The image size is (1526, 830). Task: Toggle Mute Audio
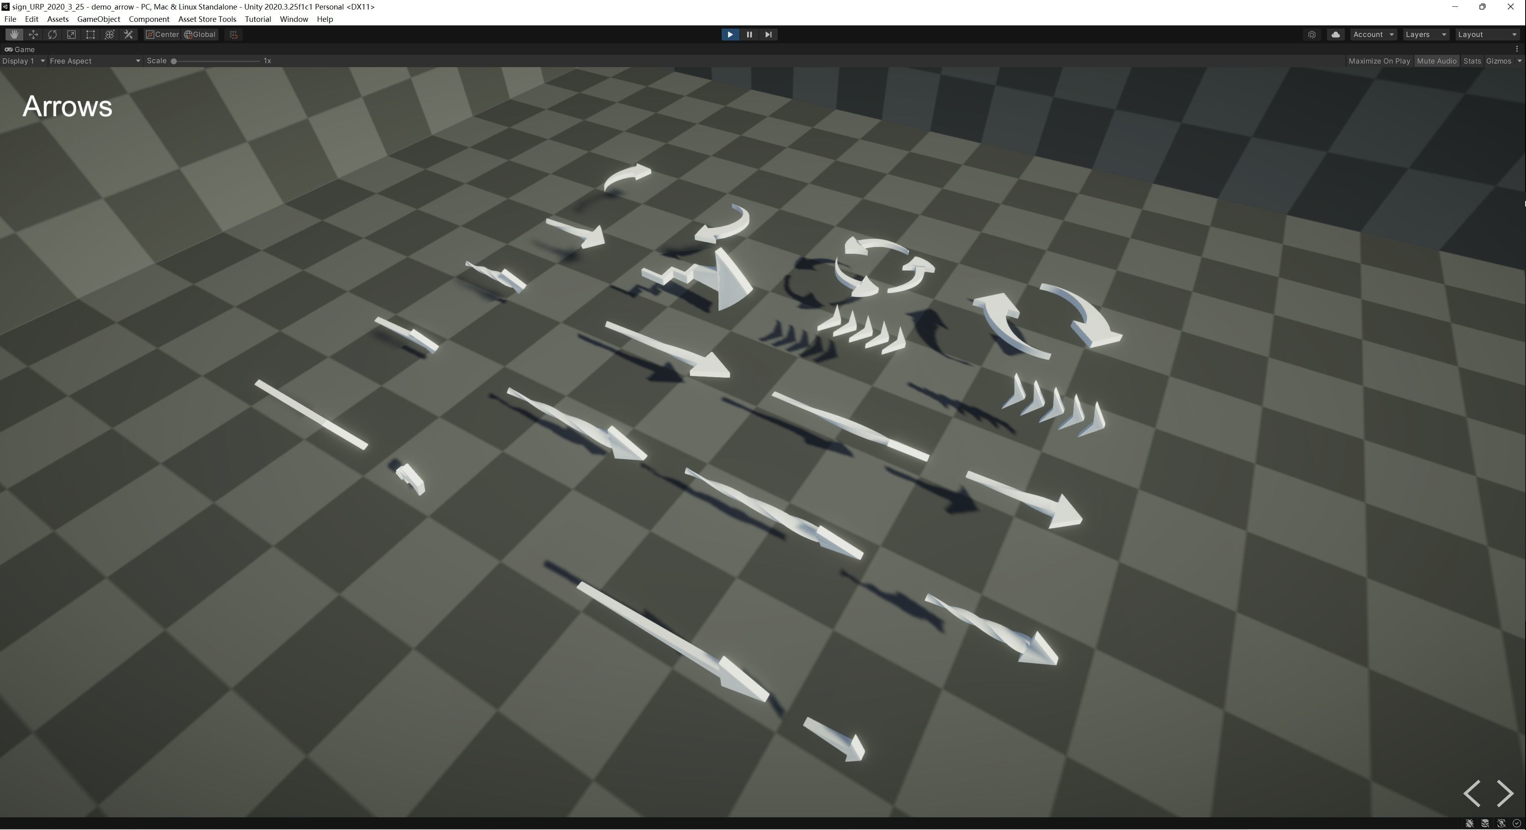pyautogui.click(x=1437, y=61)
